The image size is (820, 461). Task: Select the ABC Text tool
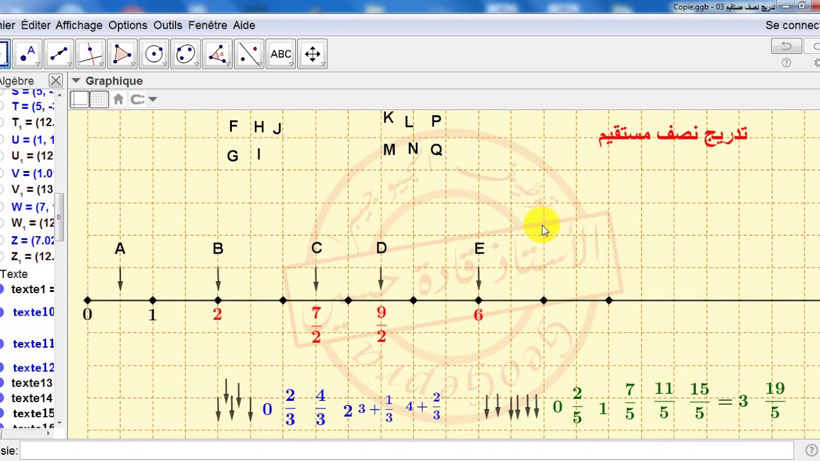pos(281,54)
